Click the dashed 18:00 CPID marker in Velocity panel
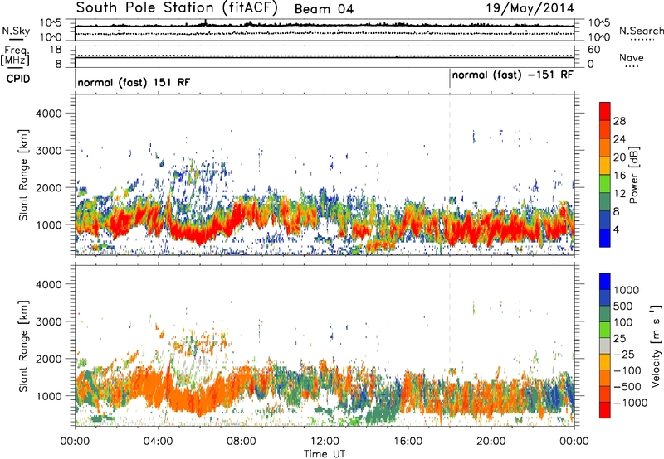 coord(449,345)
